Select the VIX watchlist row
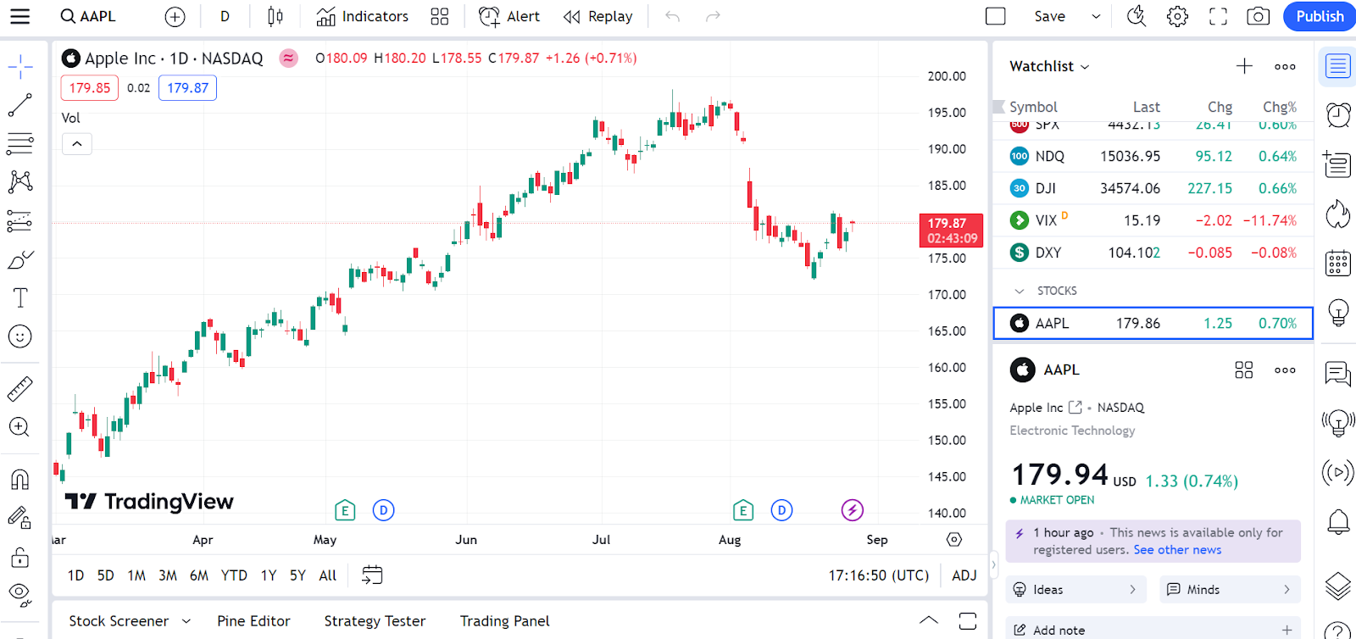 (x=1153, y=220)
